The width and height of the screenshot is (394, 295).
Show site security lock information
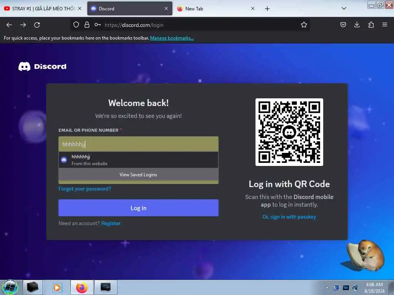[x=87, y=25]
